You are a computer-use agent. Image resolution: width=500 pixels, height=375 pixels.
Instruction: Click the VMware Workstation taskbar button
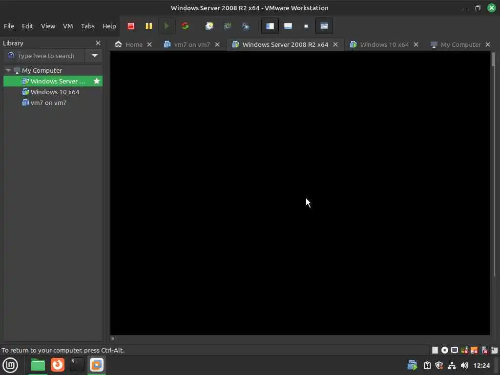pyautogui.click(x=97, y=365)
